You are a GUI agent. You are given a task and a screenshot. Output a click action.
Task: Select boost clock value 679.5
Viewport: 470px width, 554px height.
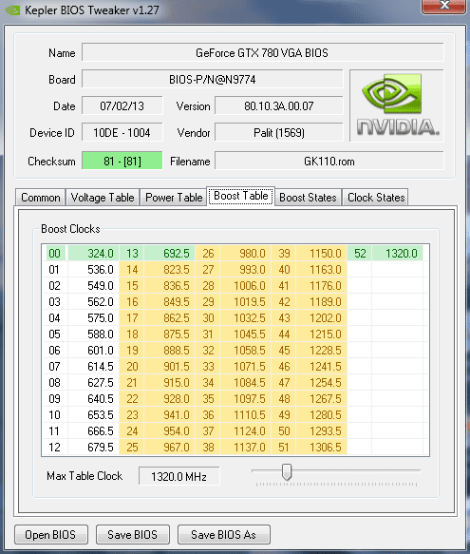[x=93, y=447]
